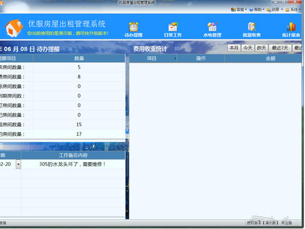Image resolution: width=305 pixels, height=229 pixels.
Task: Filter statistics by 今天
Action: 248,48
